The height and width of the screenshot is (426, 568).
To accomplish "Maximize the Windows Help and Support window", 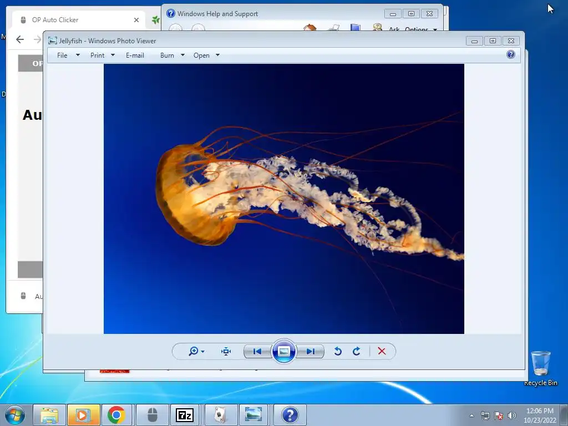I will (411, 14).
